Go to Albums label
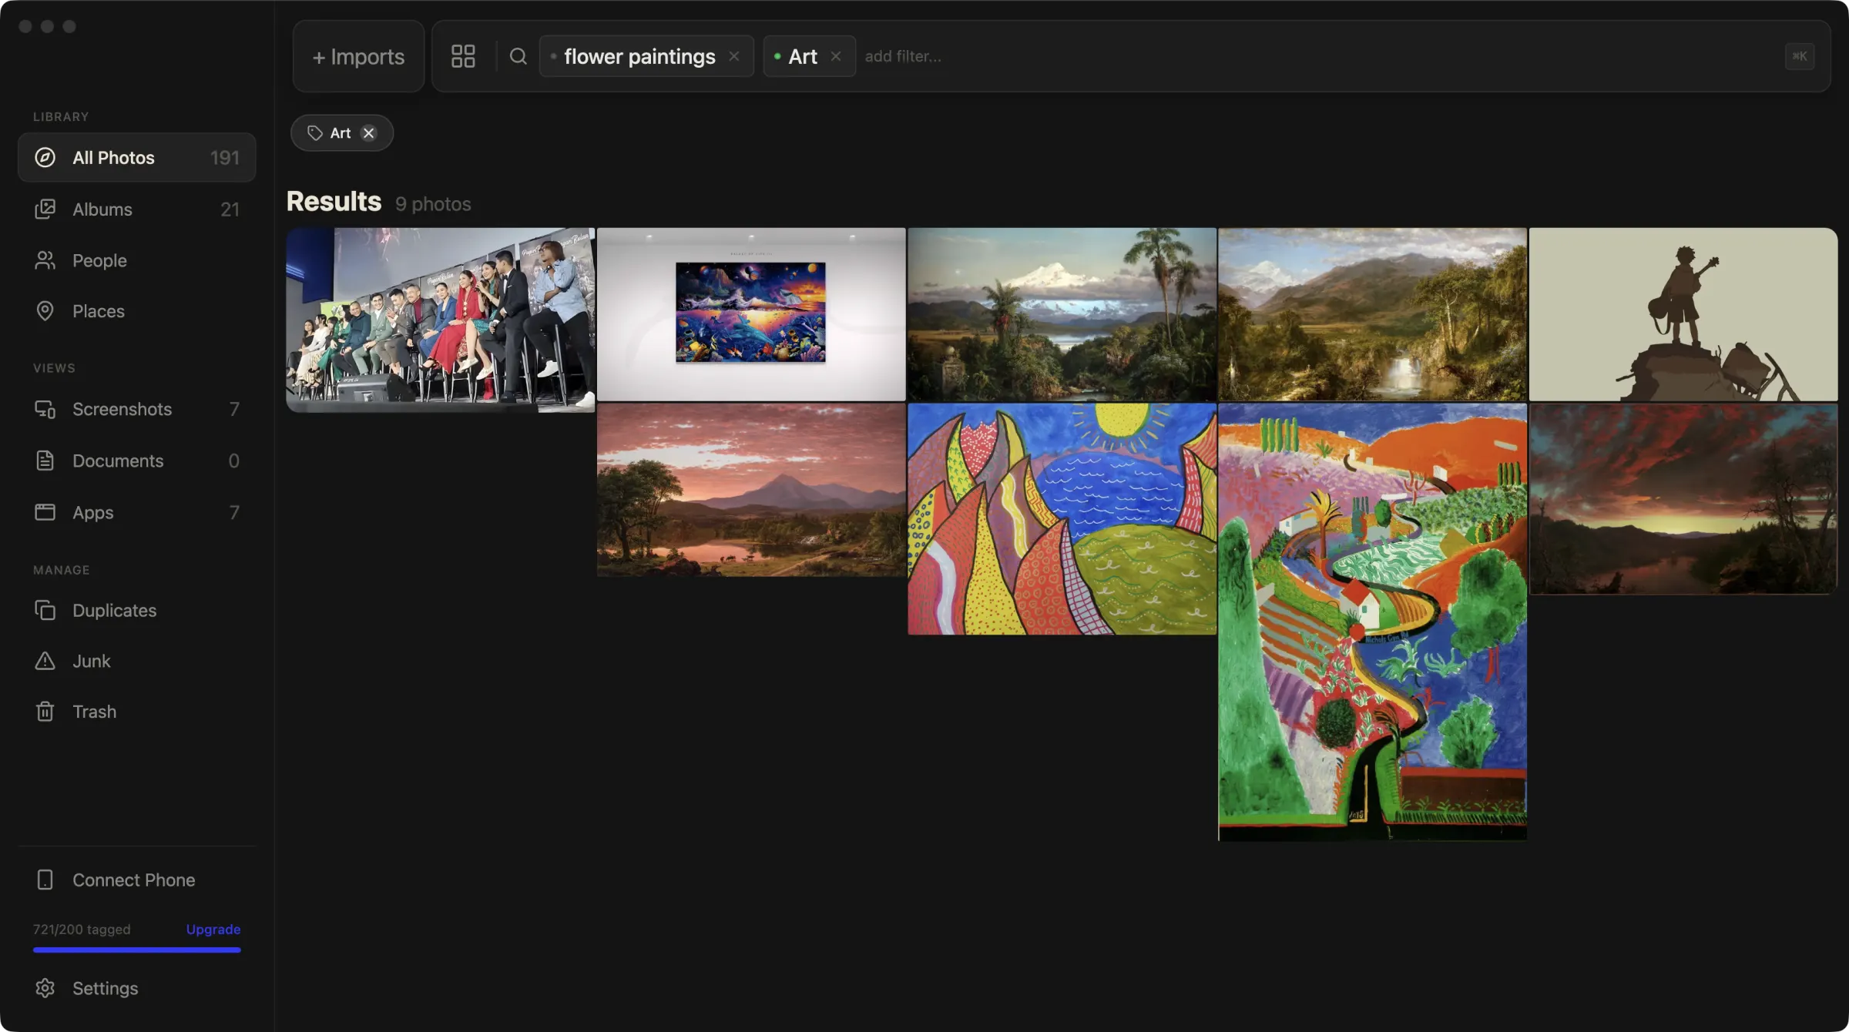Screen dimensions: 1849x1032 pyautogui.click(x=102, y=209)
